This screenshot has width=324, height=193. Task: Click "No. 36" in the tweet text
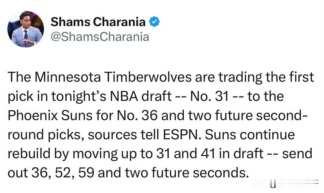point(137,115)
